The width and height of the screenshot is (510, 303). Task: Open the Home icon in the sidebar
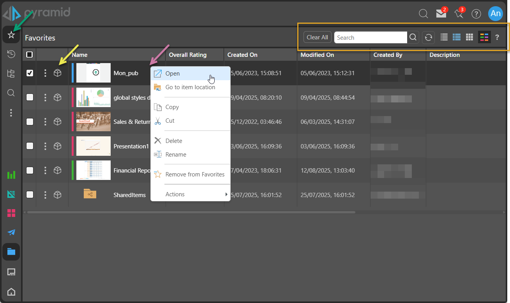pyautogui.click(x=11, y=291)
